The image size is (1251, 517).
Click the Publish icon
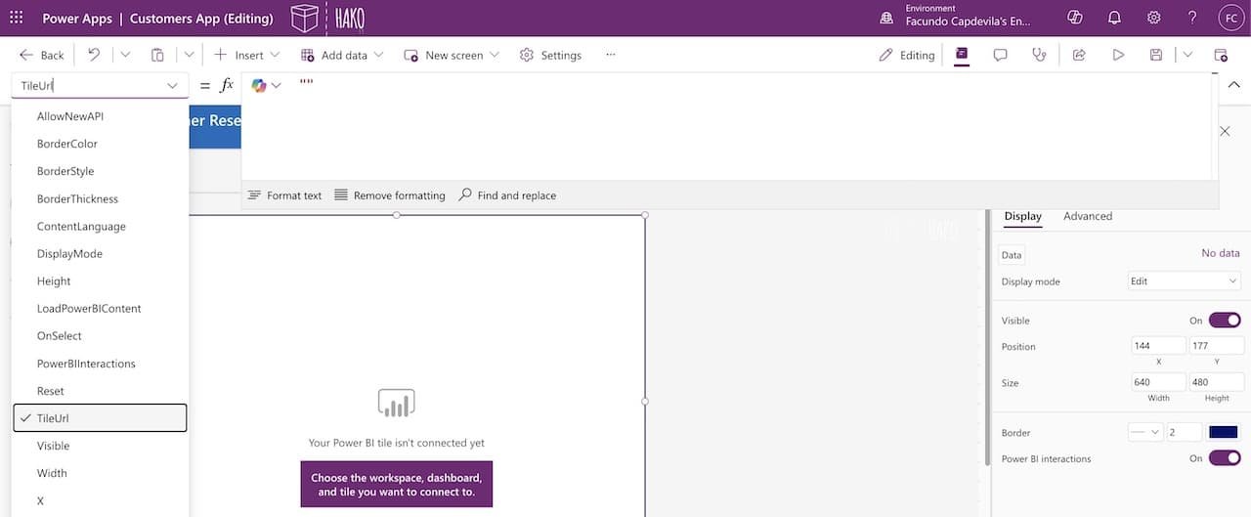click(1221, 55)
